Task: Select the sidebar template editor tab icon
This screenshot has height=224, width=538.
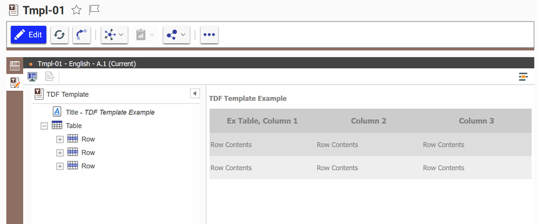Action: (15, 82)
